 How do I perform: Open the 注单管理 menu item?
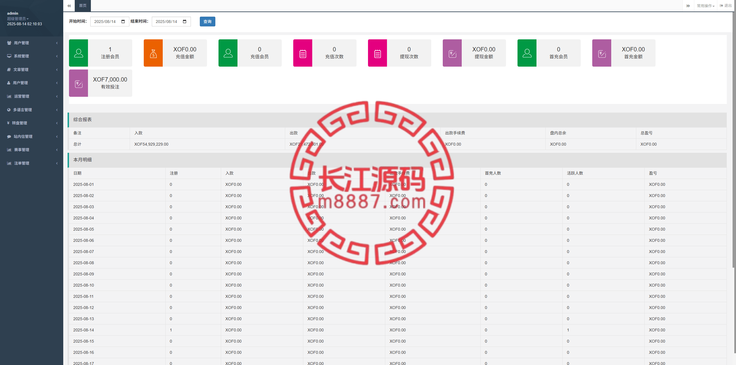(32, 163)
